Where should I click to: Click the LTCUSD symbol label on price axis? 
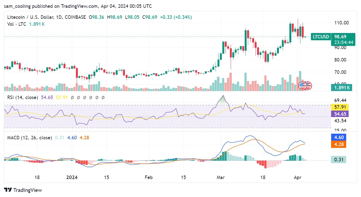321,37
